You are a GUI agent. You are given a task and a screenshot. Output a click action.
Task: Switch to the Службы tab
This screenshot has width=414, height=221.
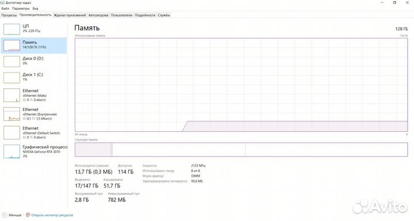[x=164, y=16]
